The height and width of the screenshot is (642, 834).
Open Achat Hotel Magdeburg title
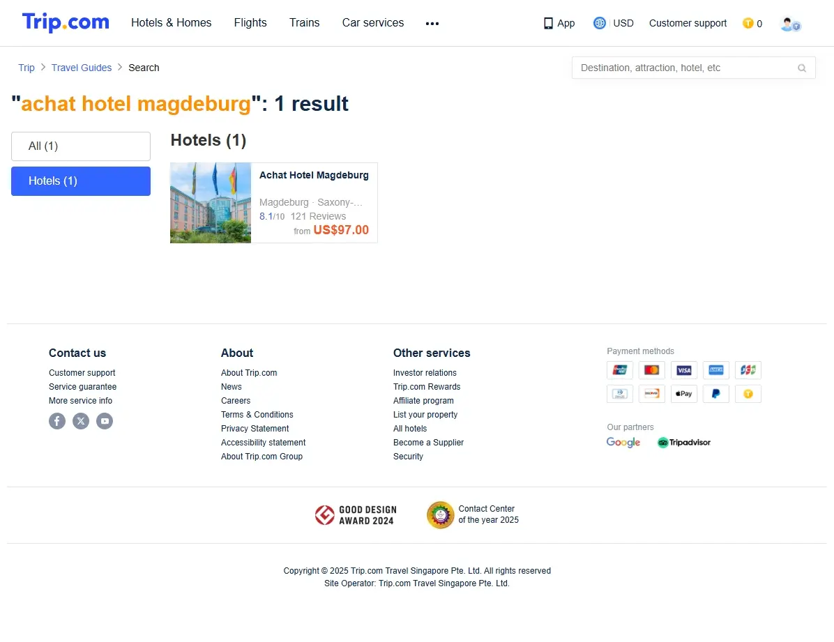click(314, 176)
